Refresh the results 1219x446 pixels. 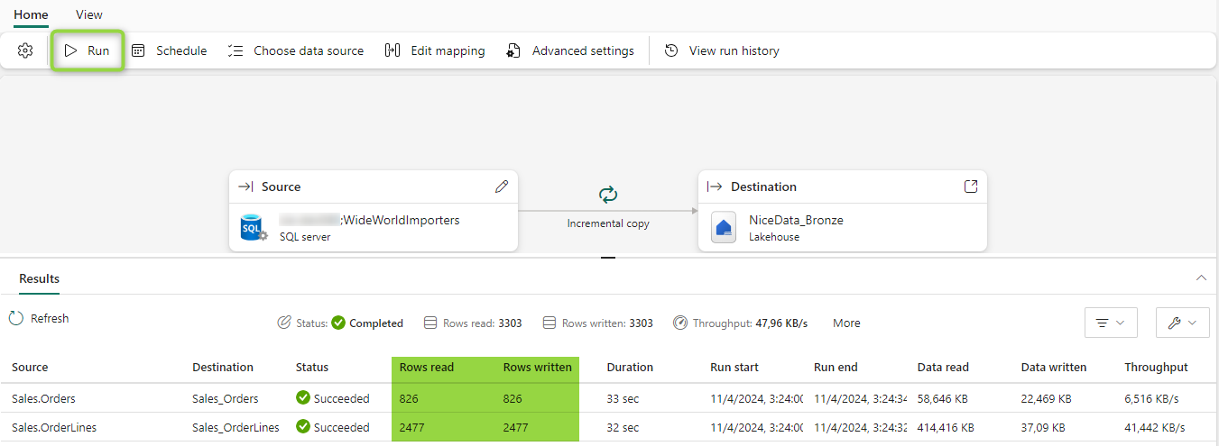(x=39, y=318)
